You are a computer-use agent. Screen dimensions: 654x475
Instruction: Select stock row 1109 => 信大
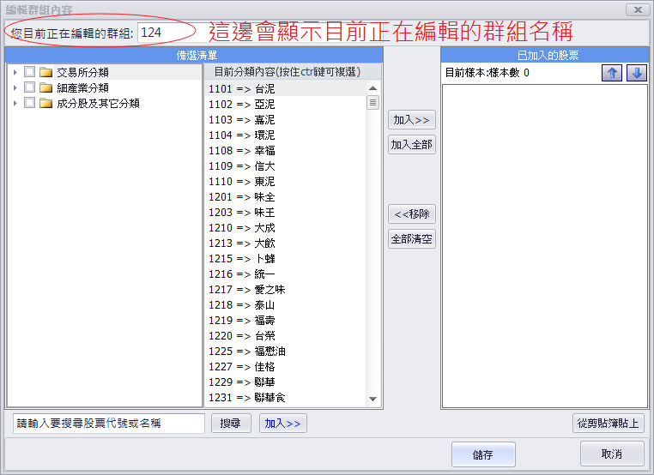pos(286,165)
